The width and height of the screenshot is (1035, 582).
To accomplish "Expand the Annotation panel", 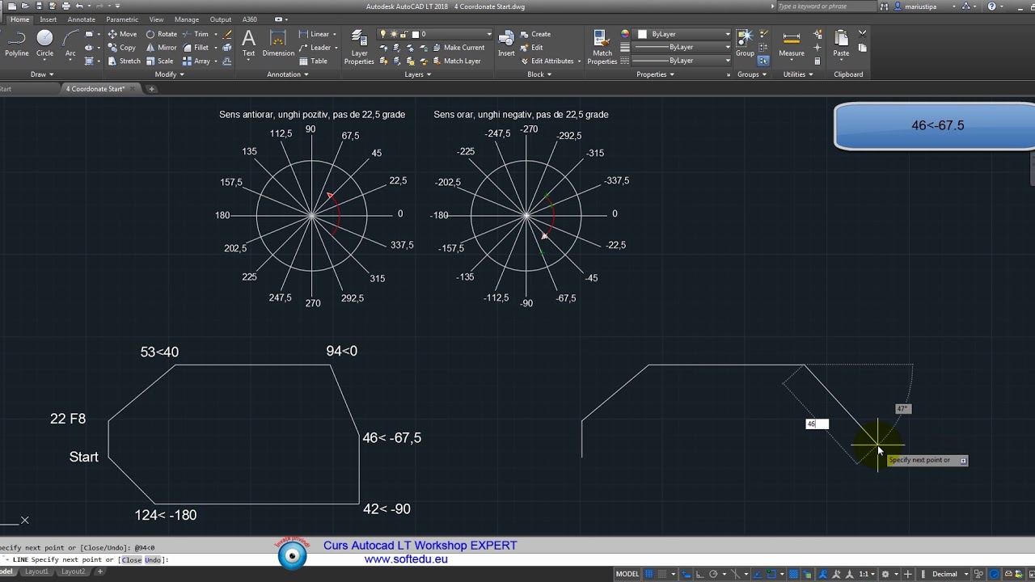I will pos(288,74).
